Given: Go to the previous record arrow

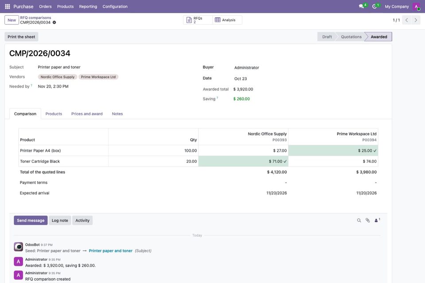Looking at the screenshot, I should (406, 20).
